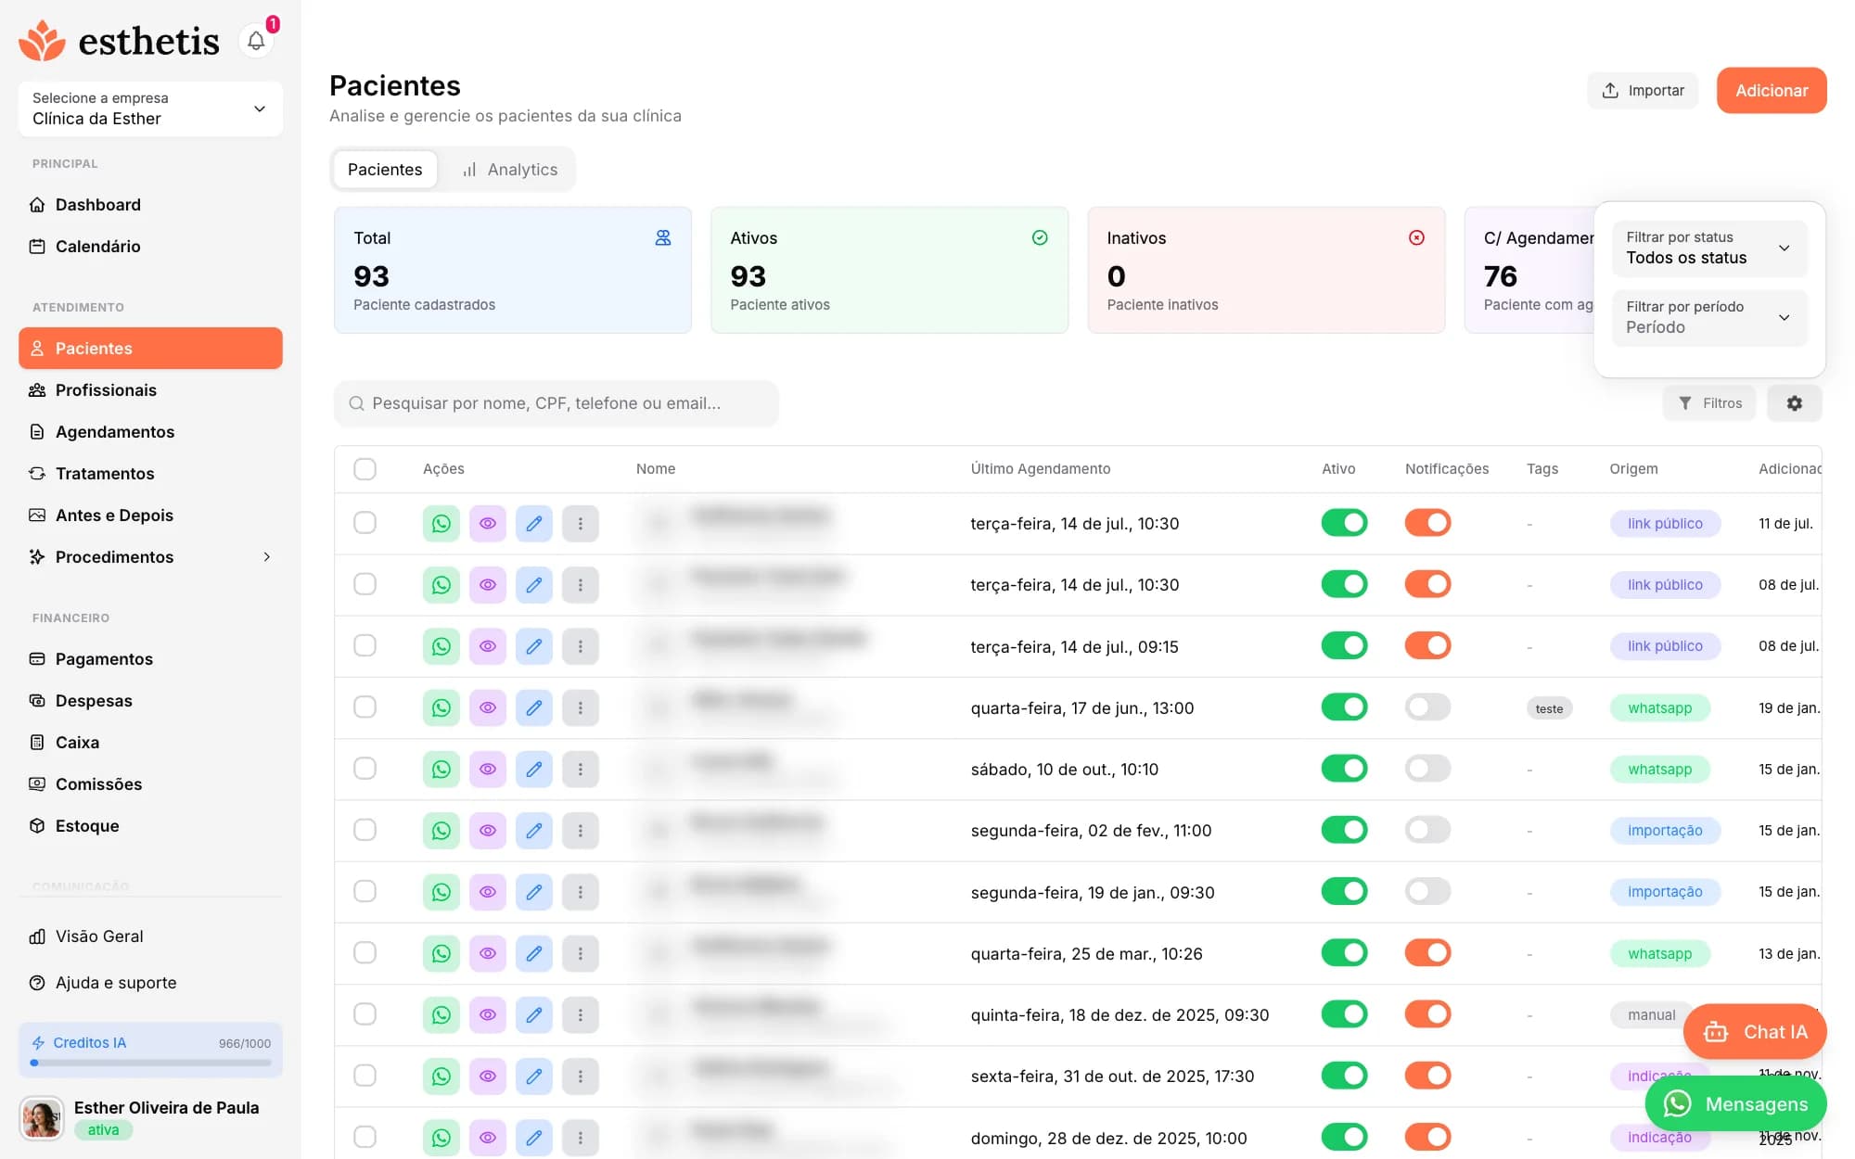The image size is (1855, 1159).
Task: Click the patient search field
Action: 556,403
